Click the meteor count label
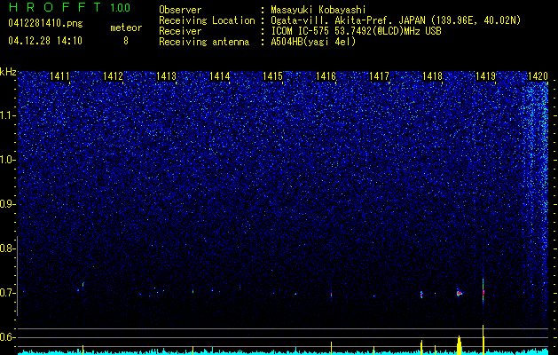This screenshot has height=355, width=558. [126, 28]
